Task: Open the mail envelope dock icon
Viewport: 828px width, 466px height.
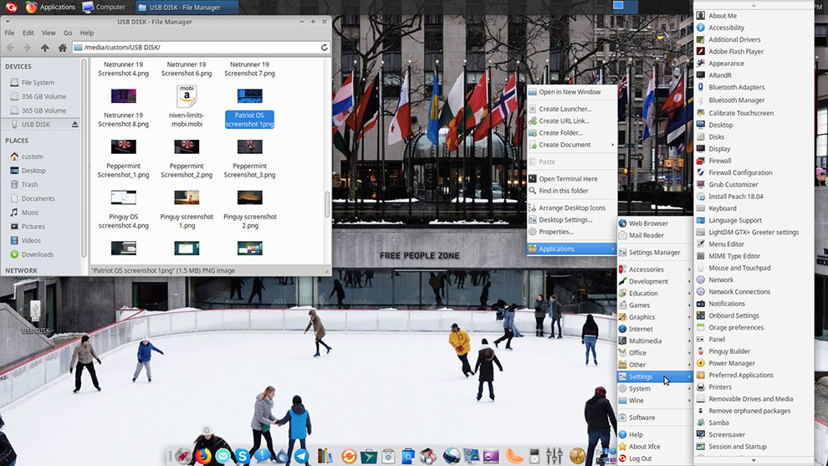Action: [222, 456]
